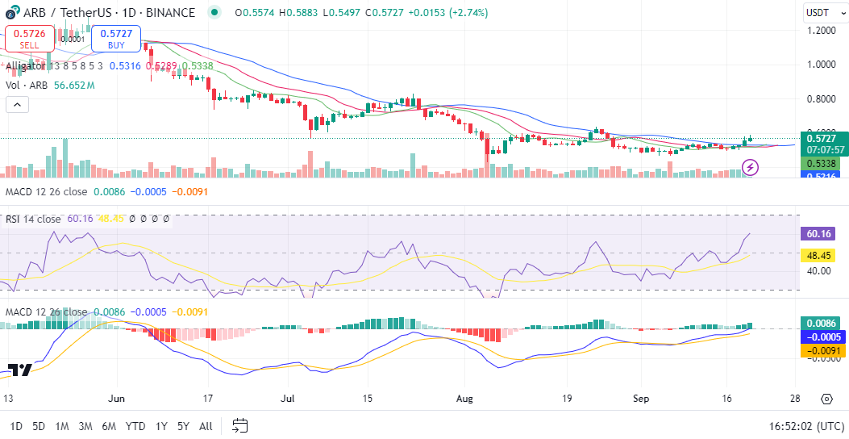
Task: Select the 5D time range
Action: tap(39, 426)
